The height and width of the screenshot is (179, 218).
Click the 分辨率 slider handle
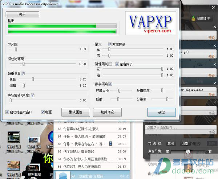coord(167,99)
